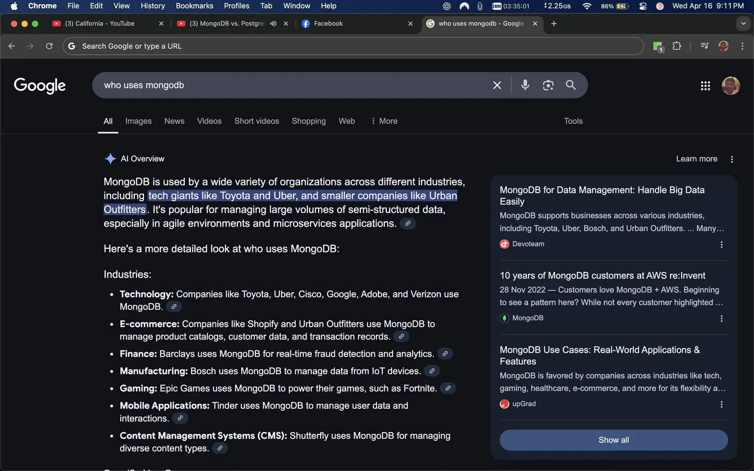Viewport: 754px width, 471px height.
Task: Open the options menu for the MongoDB source
Action: pos(721,318)
